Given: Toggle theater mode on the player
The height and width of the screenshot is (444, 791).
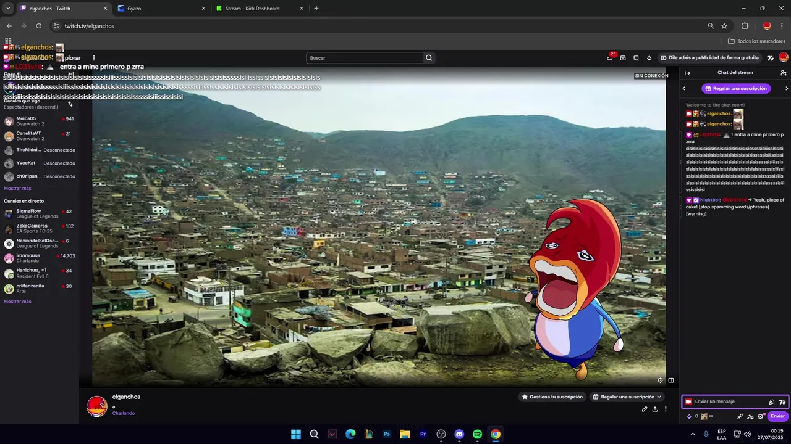Looking at the screenshot, I should click(x=671, y=380).
